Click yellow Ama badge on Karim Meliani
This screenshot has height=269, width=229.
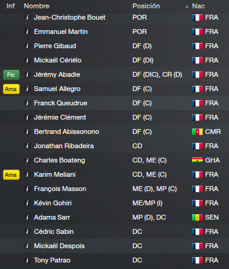11,175
